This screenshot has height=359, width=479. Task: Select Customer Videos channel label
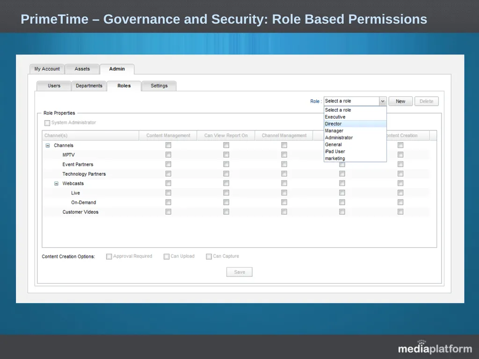click(80, 212)
